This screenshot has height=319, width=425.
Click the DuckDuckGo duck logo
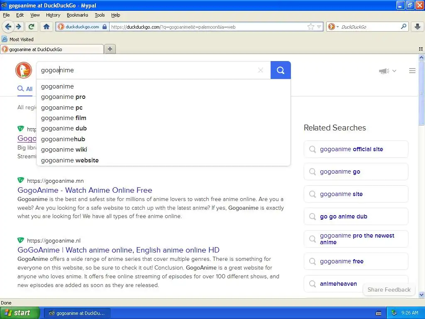pos(24,70)
